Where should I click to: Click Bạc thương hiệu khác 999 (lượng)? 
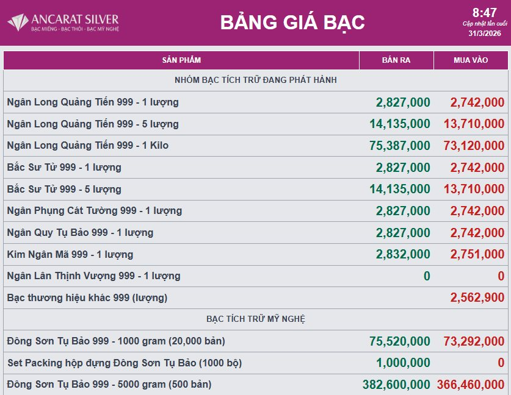87,298
